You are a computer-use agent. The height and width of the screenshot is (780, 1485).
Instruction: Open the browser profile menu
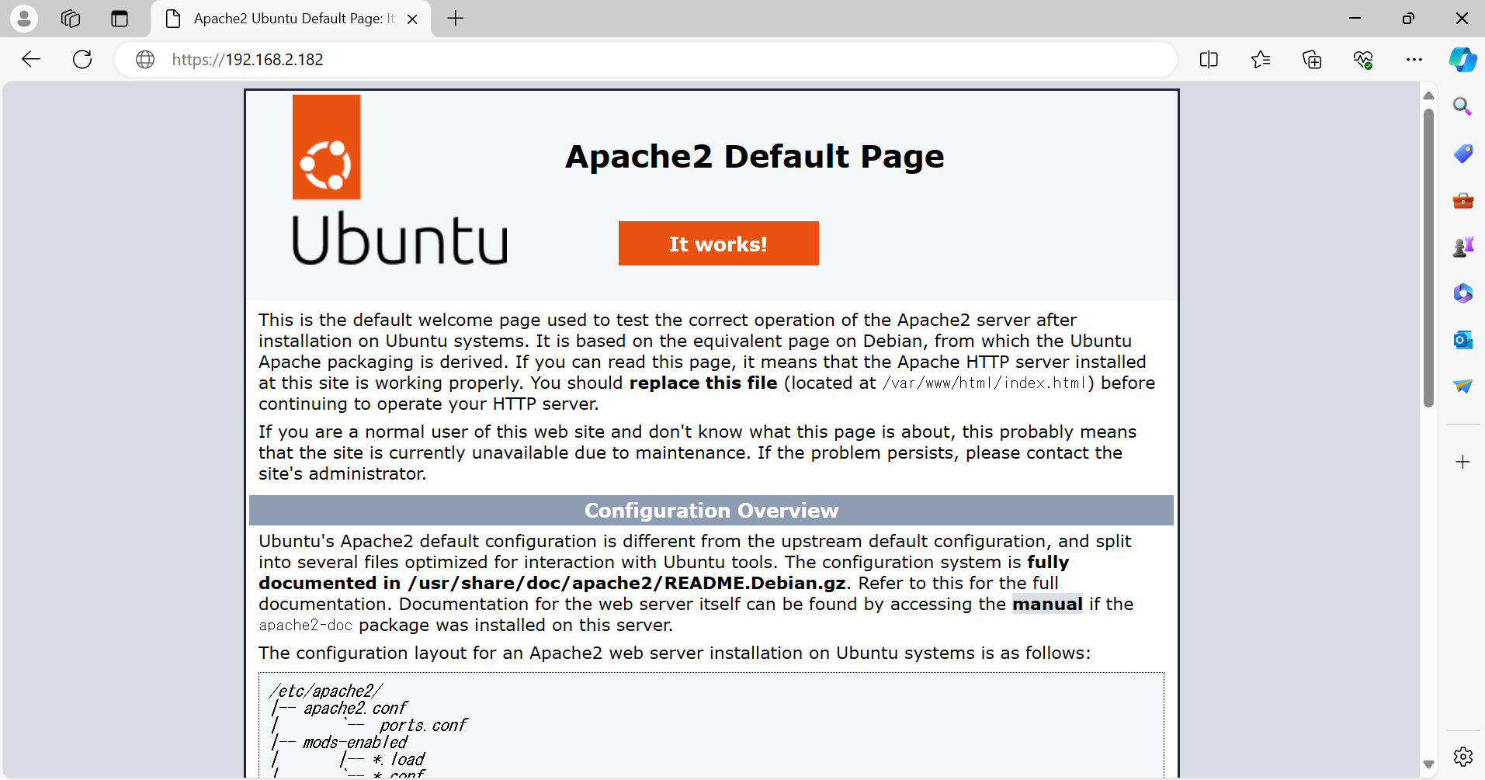click(x=23, y=19)
